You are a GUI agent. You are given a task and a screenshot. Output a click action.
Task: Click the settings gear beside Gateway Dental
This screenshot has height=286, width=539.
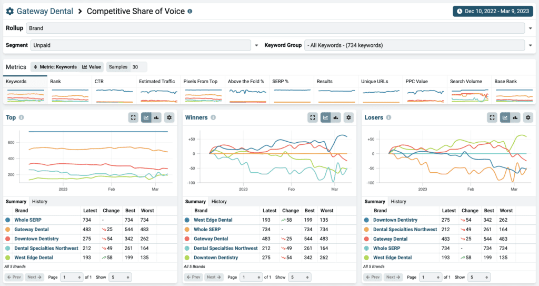click(10, 12)
